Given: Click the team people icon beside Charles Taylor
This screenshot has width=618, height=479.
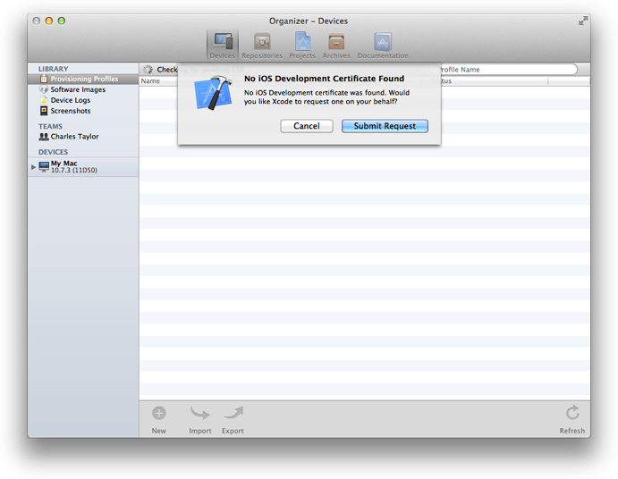Looking at the screenshot, I should [44, 137].
